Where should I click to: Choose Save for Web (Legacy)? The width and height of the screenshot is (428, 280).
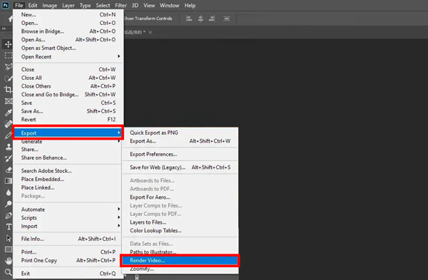[x=180, y=167]
